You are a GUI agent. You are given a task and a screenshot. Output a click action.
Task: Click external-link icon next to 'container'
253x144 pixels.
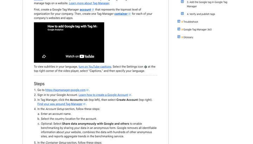click(129, 14)
